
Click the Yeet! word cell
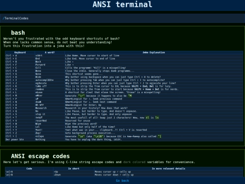[50, 130]
